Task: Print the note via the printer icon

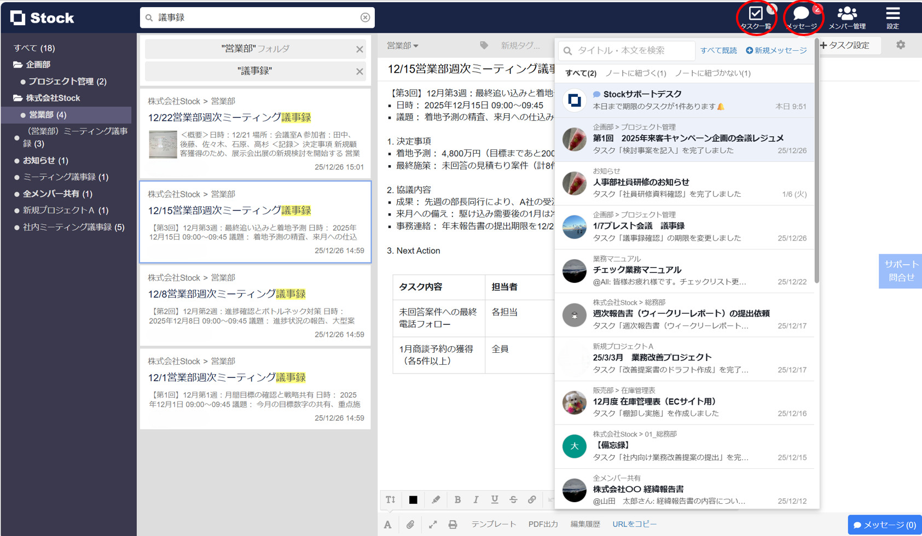Action: [453, 524]
